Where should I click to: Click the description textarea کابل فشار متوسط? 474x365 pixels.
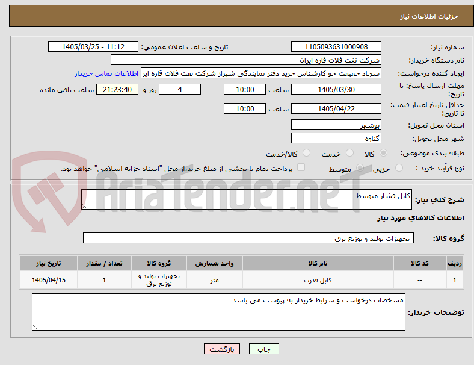tap(247, 199)
